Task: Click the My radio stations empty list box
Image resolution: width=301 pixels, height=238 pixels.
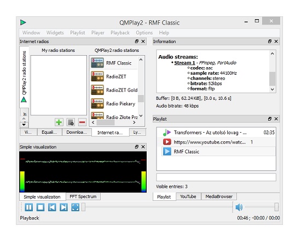Action: click(x=59, y=85)
